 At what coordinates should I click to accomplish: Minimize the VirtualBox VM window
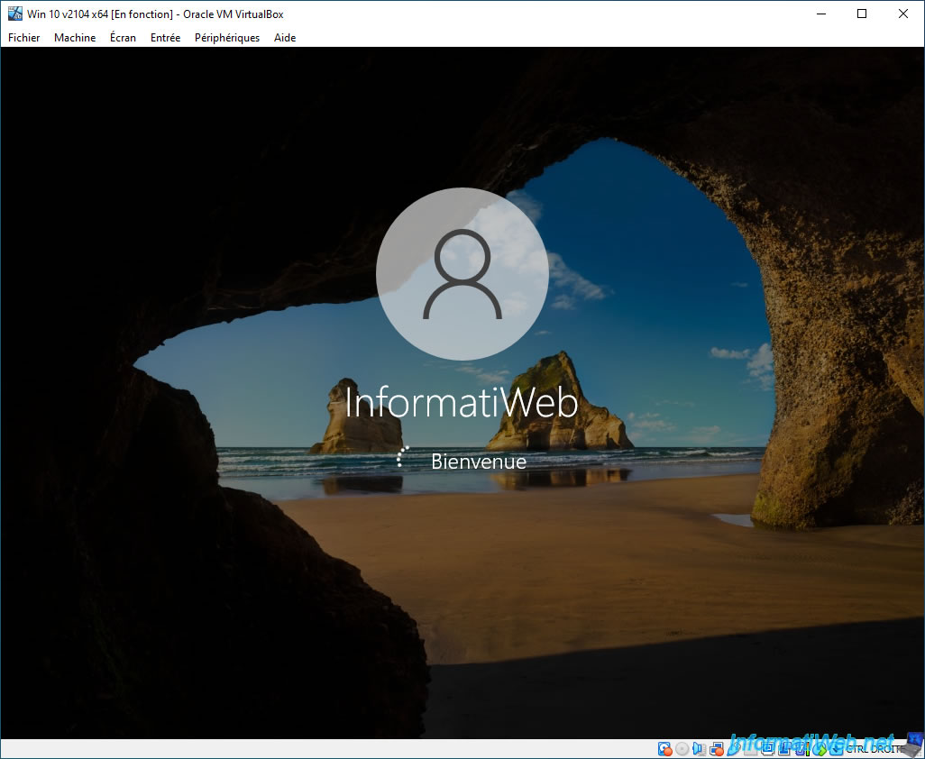click(x=820, y=14)
